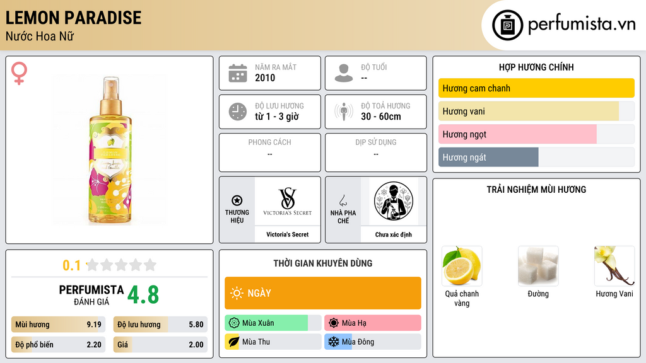
Task: Click the perfumista.vn site name text
Action: (x=582, y=24)
